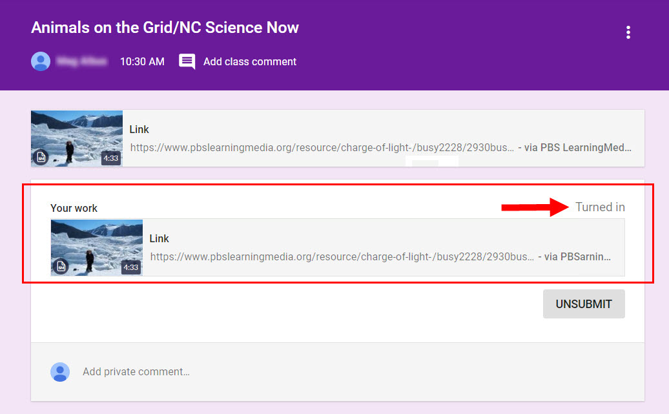Open the top attachment's pbslearningmedia.org URL
669x414 pixels.
pos(322,147)
